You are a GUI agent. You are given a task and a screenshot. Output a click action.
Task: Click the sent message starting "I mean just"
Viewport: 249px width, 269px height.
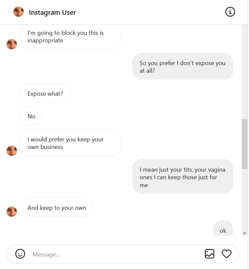[x=182, y=177]
